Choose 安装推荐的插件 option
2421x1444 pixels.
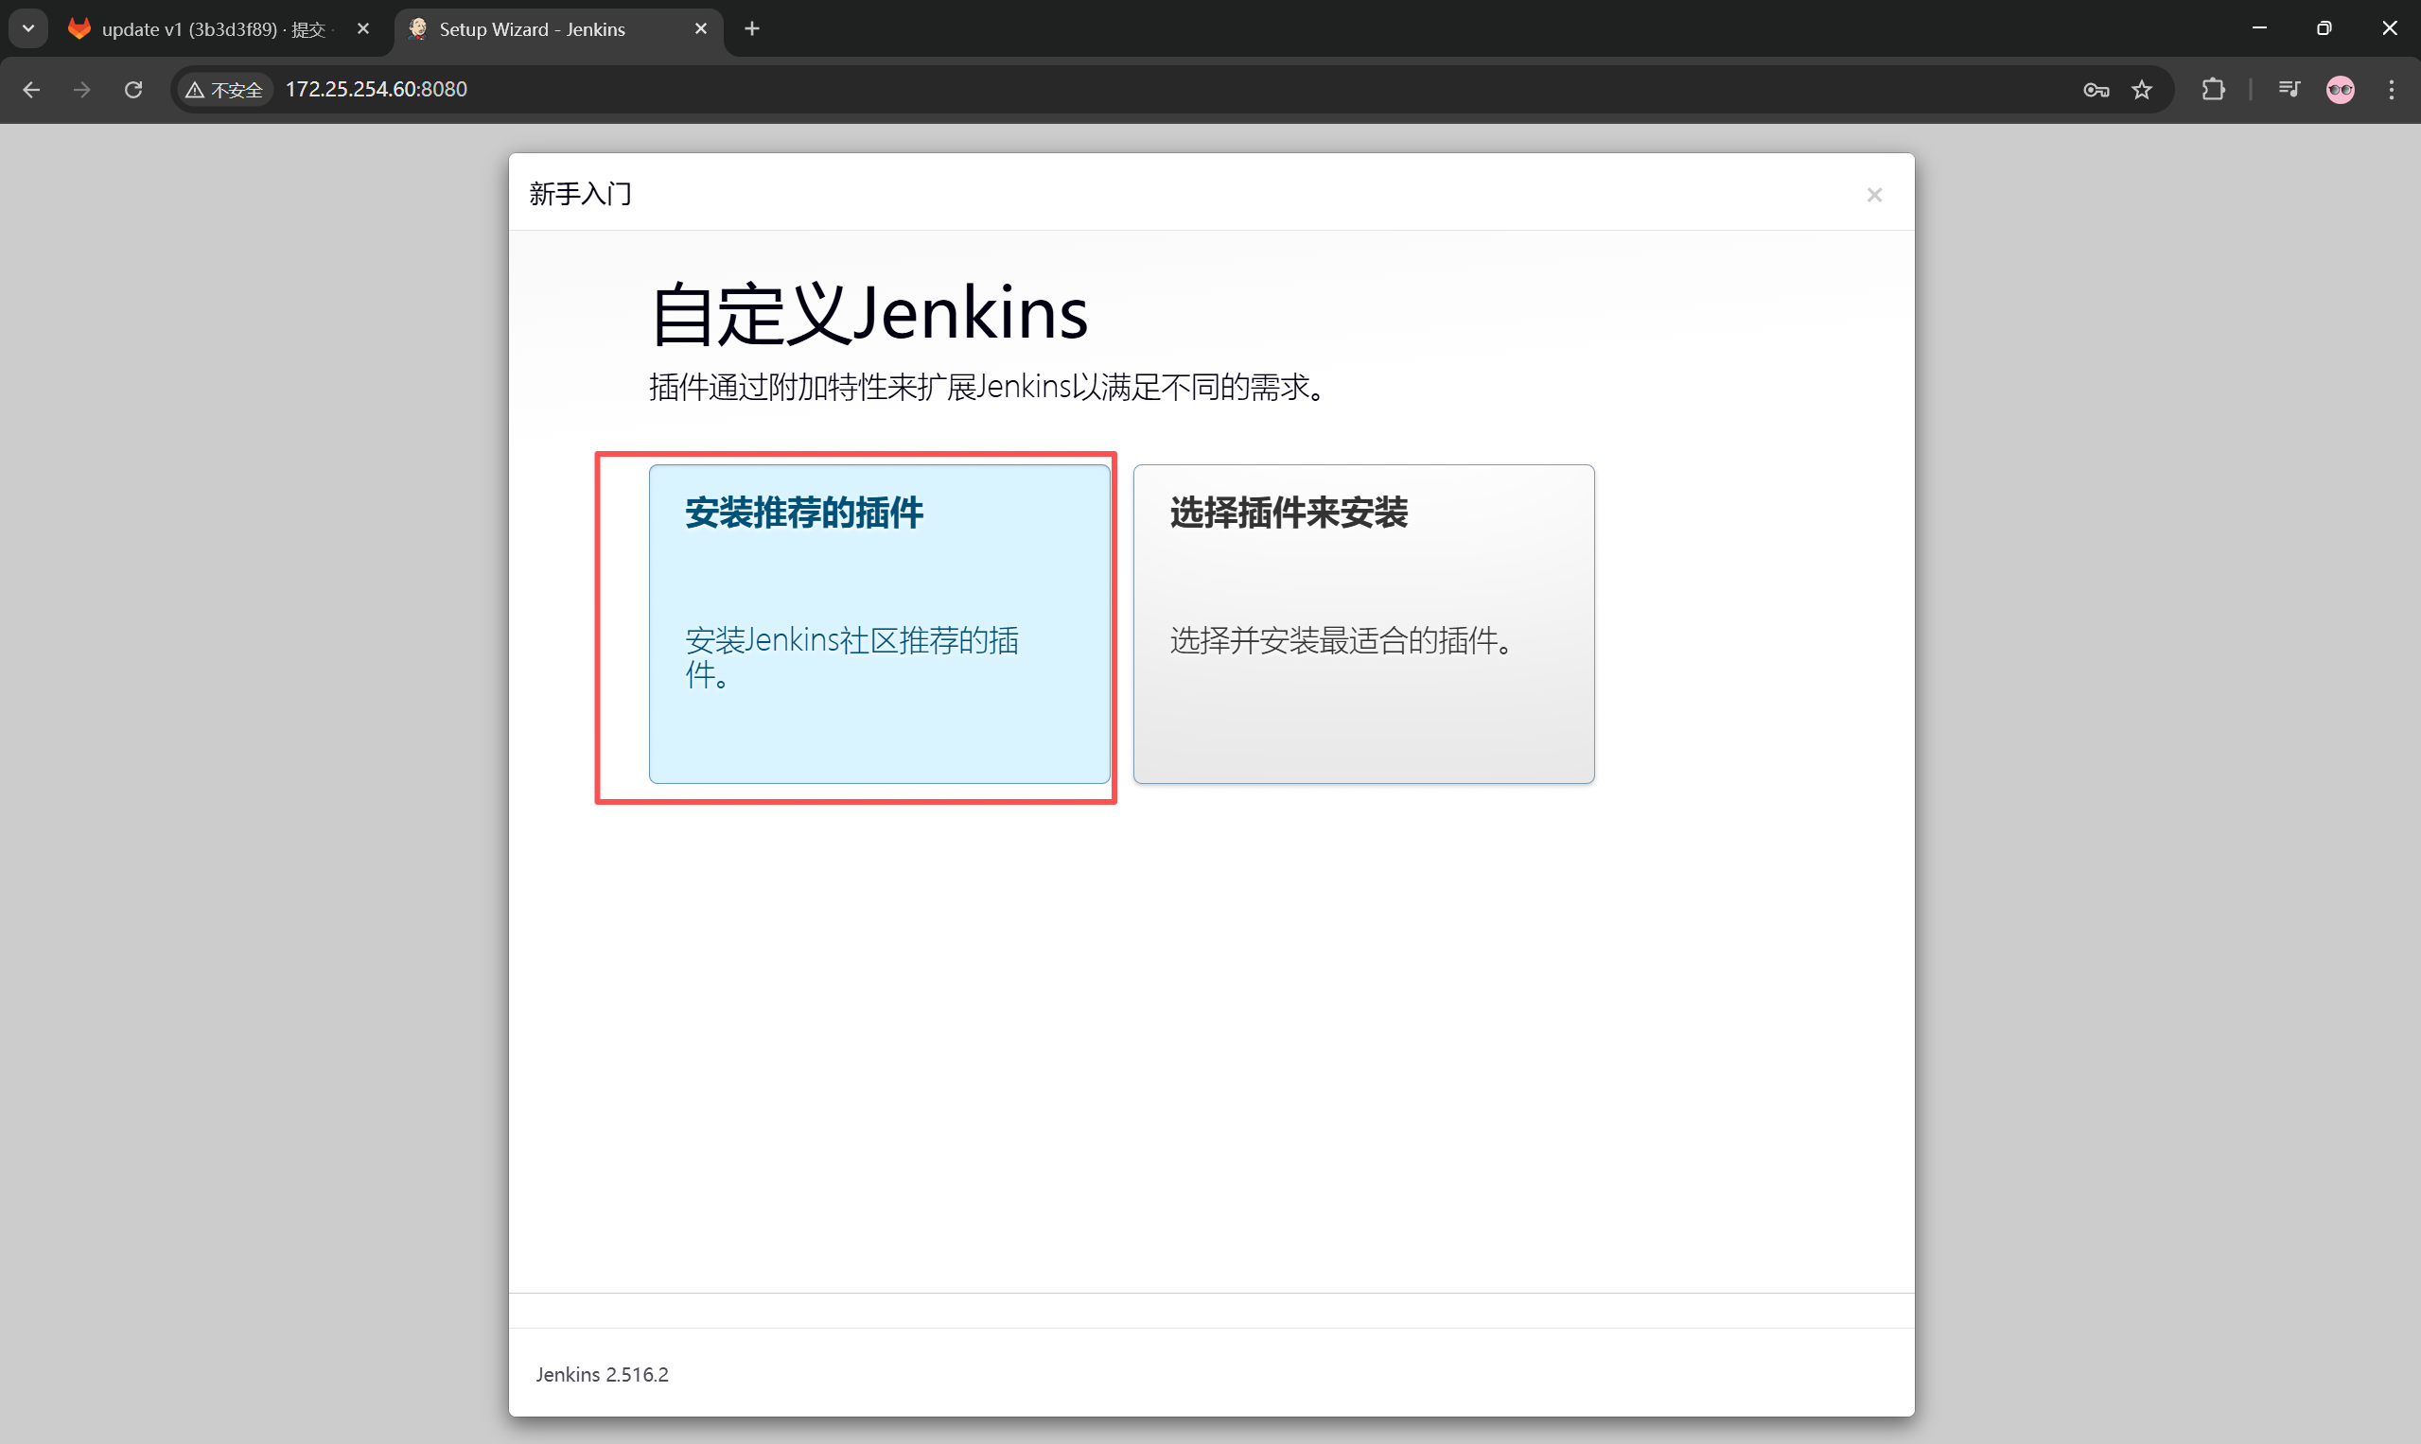879,623
